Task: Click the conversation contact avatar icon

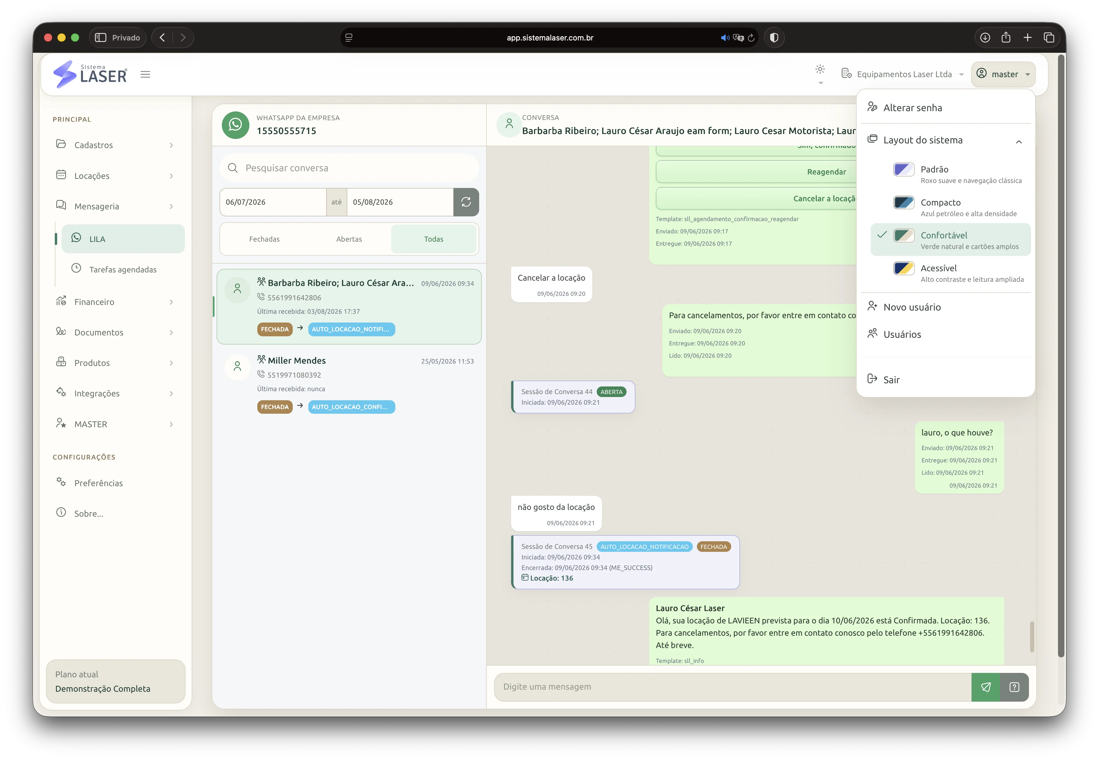Action: point(509,124)
